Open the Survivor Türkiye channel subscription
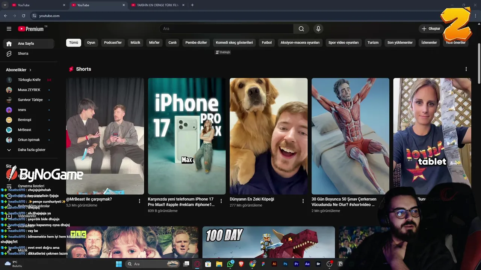 (x=29, y=100)
